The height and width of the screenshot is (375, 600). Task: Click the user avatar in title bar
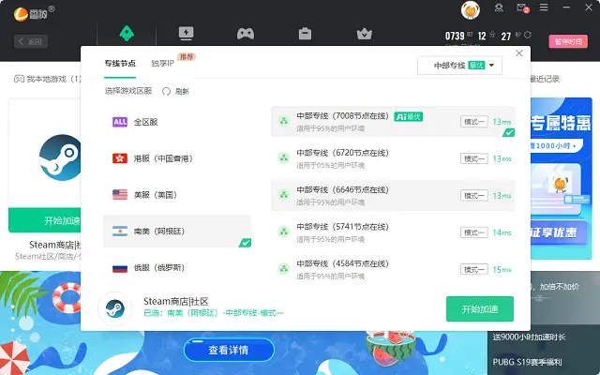471,10
